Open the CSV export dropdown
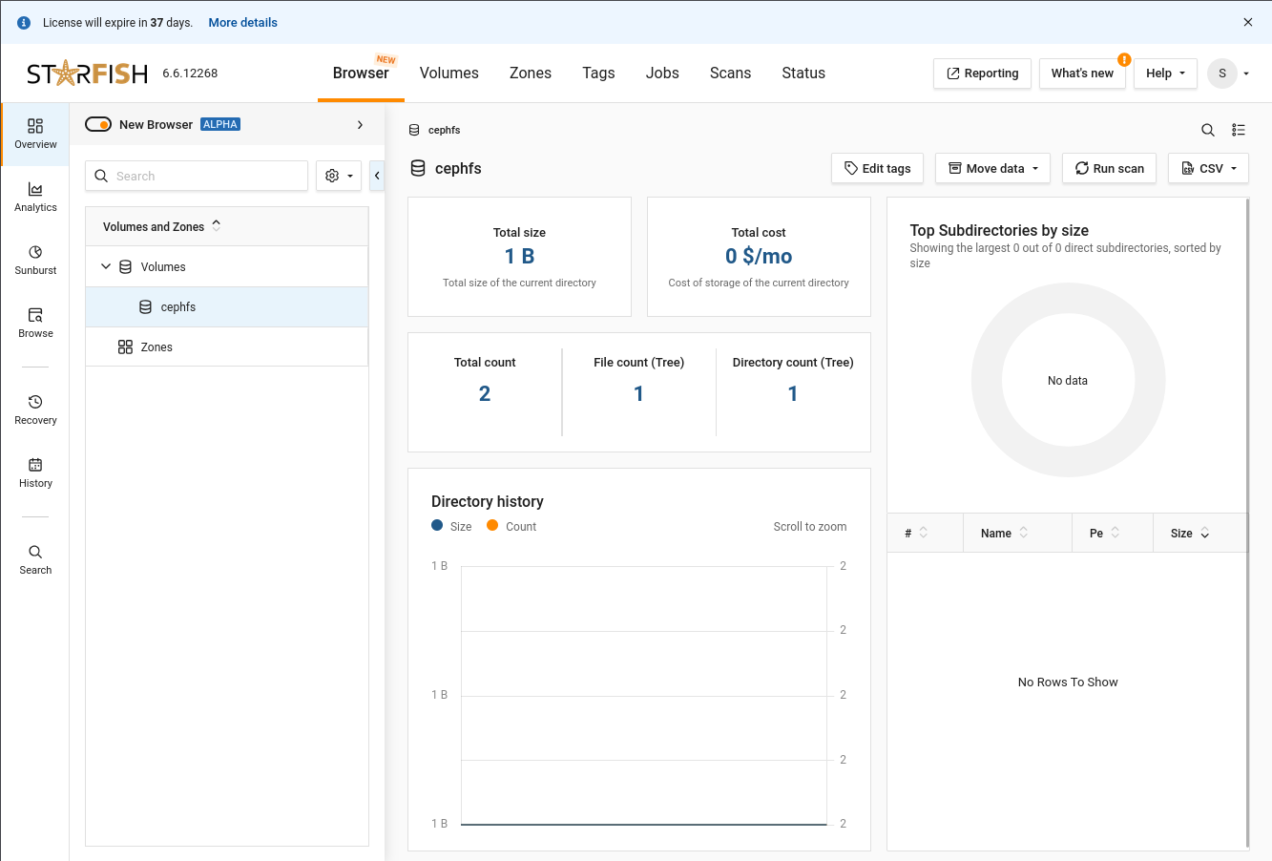Viewport: 1272px width, 861px height. [1208, 168]
